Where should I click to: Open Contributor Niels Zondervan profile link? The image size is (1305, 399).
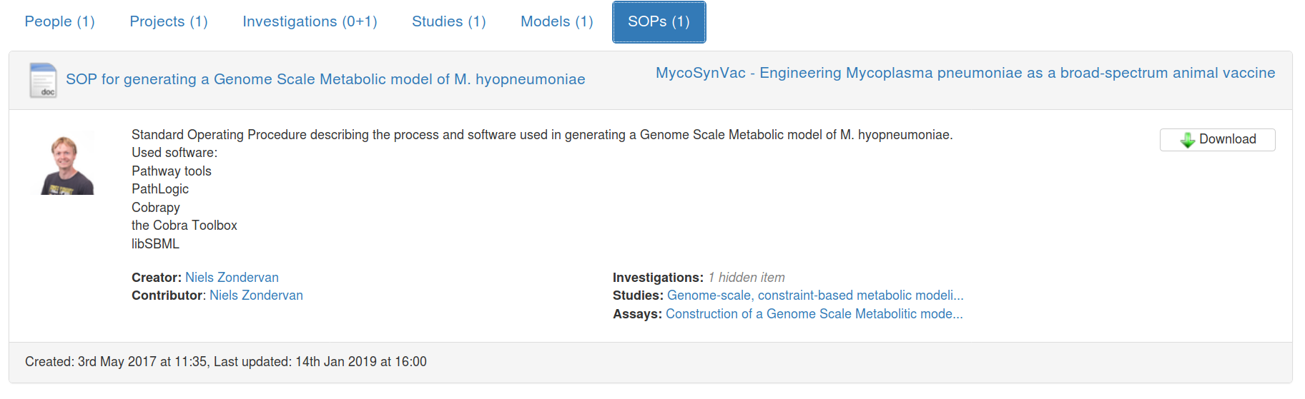pos(256,296)
